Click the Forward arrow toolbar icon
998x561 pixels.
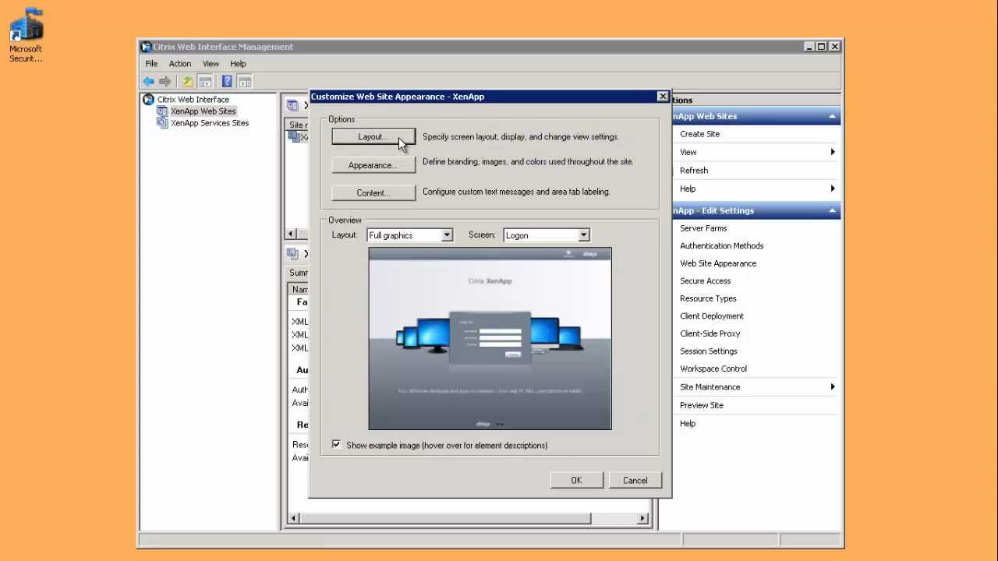point(165,81)
